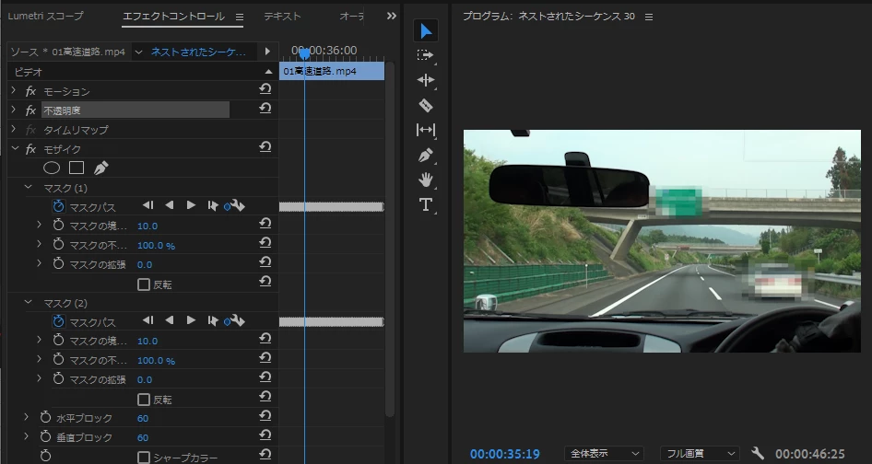The width and height of the screenshot is (872, 464).
Task: Create ellipse mask for モザイク
Action: [52, 168]
